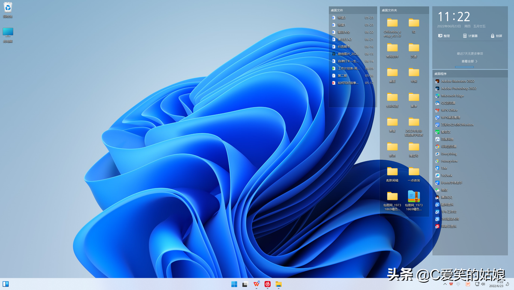
Task: Open Task View on the taskbar
Action: click(245, 284)
